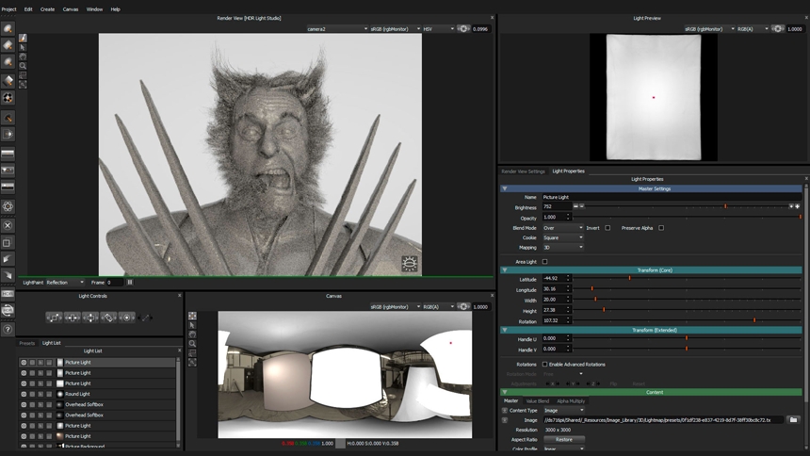Enable the Preserve Alpha checkbox
This screenshot has height=456, width=810.
pyautogui.click(x=661, y=228)
